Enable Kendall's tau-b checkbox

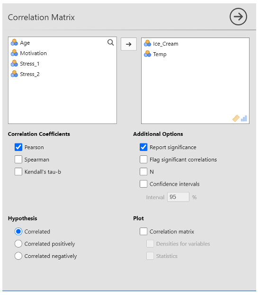pos(18,171)
